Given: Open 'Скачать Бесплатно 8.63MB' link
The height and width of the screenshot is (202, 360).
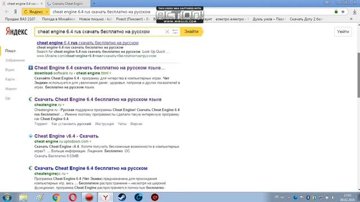Looking at the screenshot, I should (x=56, y=156).
